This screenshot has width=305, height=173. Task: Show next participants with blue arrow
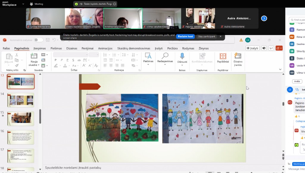(x=264, y=18)
